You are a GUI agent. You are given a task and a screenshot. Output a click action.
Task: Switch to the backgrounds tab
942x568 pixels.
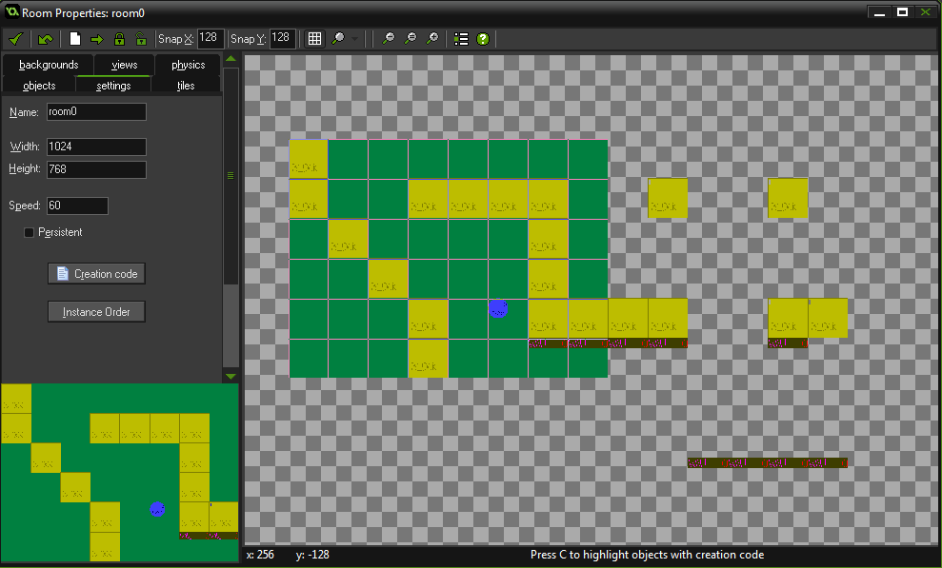pyautogui.click(x=49, y=65)
